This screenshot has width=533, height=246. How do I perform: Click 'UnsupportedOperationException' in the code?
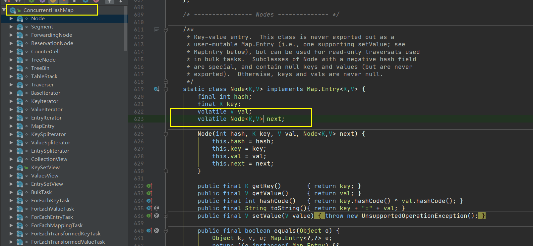click(x=414, y=216)
